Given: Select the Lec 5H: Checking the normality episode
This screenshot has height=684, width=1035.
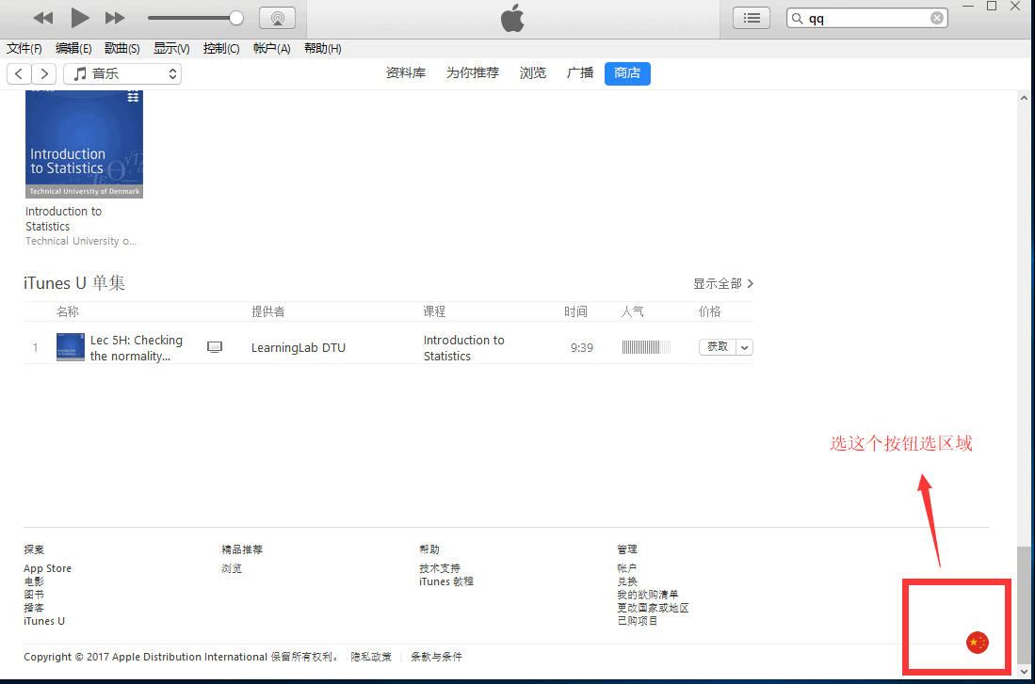Looking at the screenshot, I should coord(137,347).
